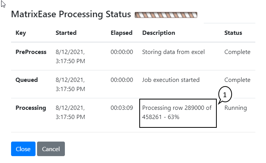Click the 00:03:09 elapsed time value
Image resolution: width=266 pixels, height=163 pixels.
point(122,108)
